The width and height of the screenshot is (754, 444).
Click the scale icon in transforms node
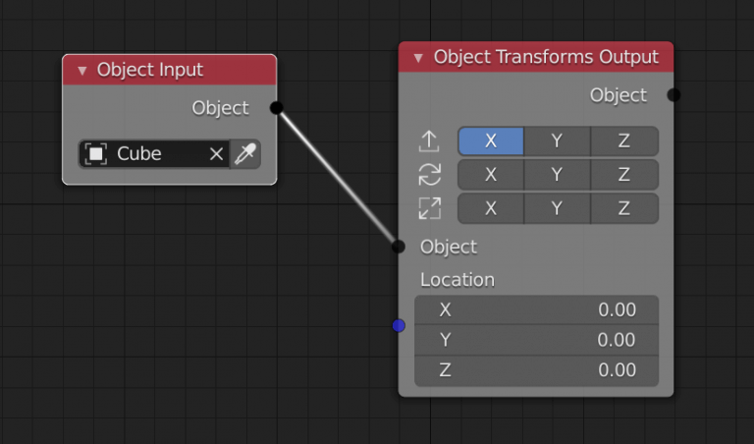pyautogui.click(x=429, y=208)
